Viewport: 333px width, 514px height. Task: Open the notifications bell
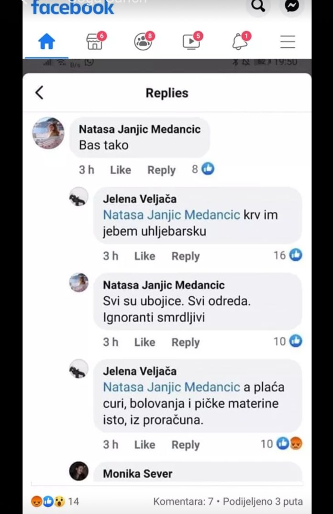(240, 42)
